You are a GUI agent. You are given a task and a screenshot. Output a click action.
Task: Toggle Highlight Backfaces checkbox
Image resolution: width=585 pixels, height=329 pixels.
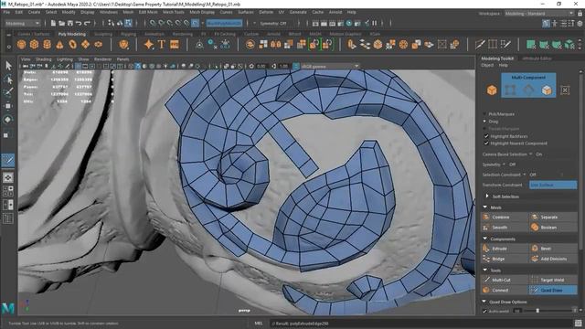point(486,136)
